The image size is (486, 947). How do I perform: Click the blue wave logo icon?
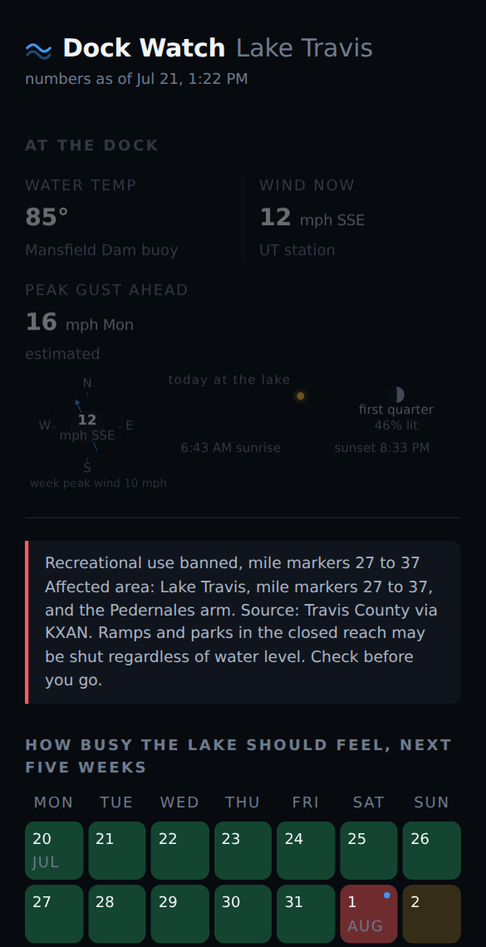pyautogui.click(x=39, y=51)
